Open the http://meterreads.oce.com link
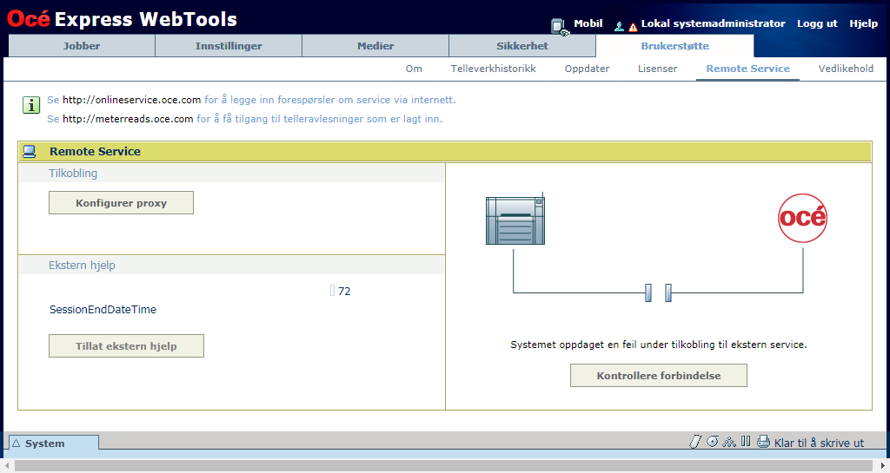This screenshot has height=473, width=890. 128,119
